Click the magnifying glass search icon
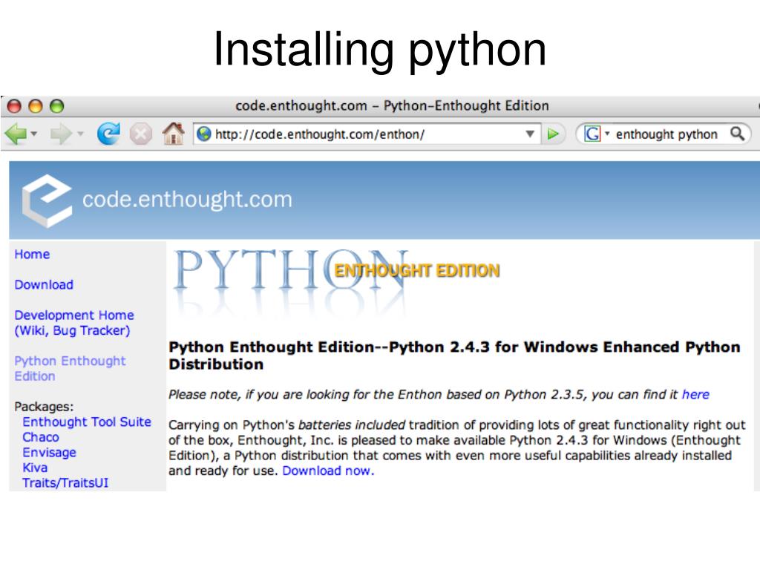 (x=737, y=134)
